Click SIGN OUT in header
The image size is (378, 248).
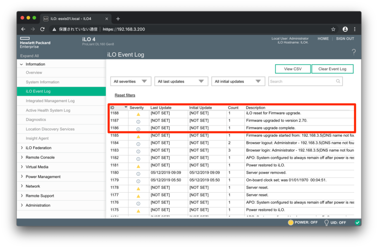345,39
